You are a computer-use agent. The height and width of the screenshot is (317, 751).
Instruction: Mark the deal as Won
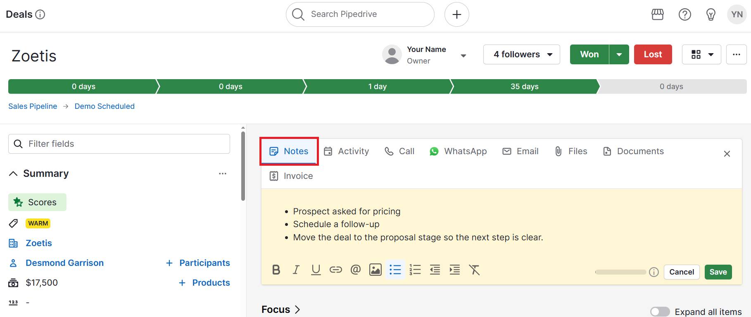(x=589, y=54)
